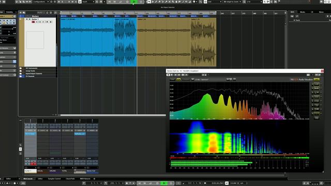Close the NUGEN Visualizer plugin window
Screen dimensions: 331x186
tap(322, 71)
